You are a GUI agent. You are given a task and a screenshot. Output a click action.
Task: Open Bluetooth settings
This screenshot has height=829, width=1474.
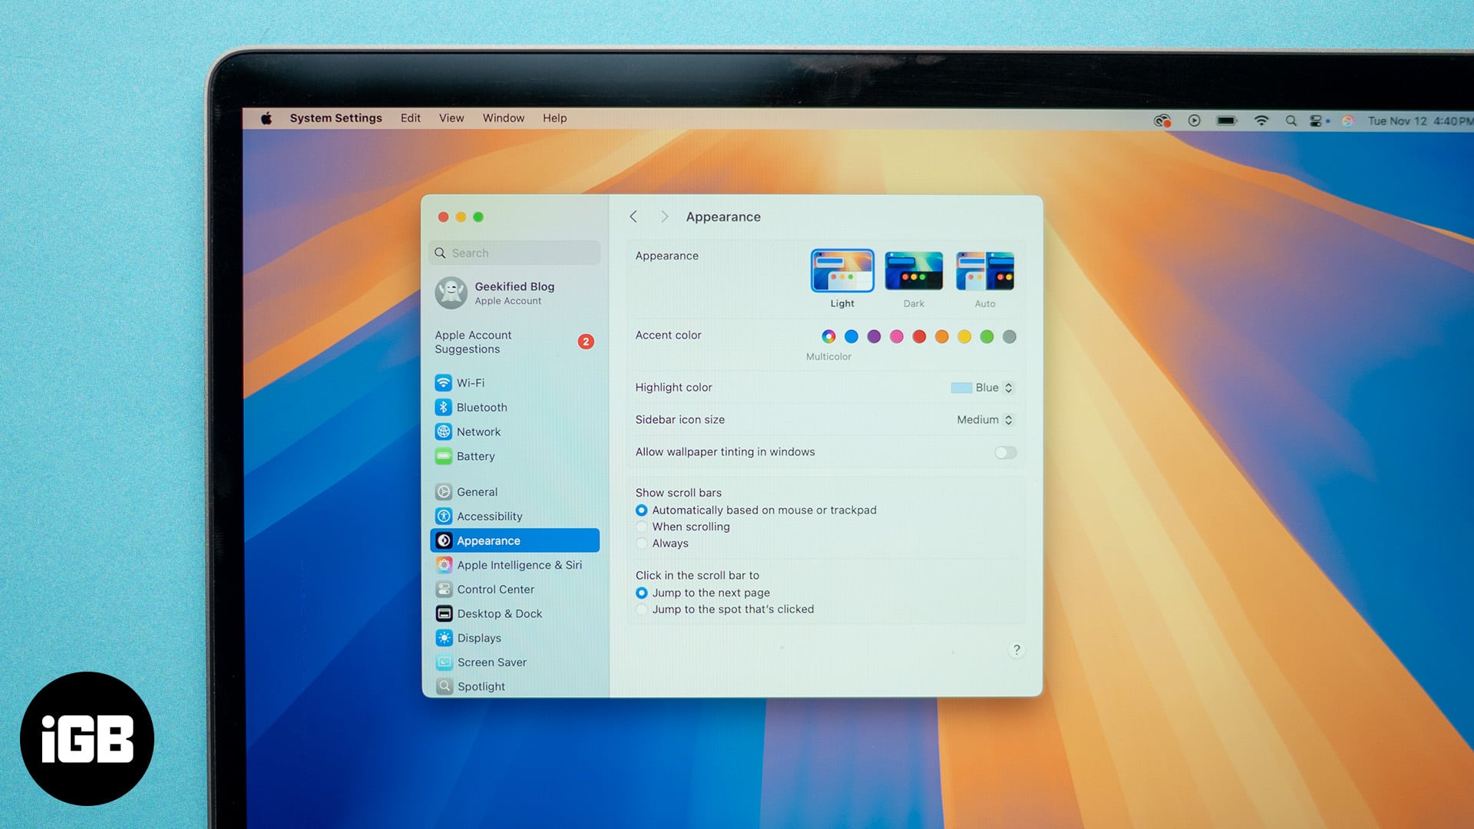[x=481, y=406]
